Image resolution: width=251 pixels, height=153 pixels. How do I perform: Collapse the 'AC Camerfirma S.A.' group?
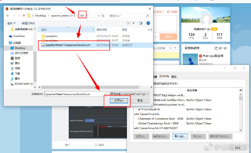[x=135, y=114]
